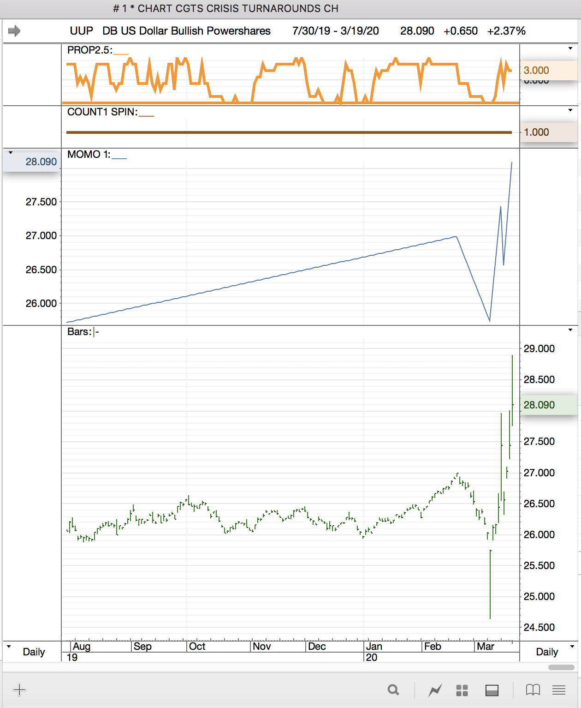
Task: Click the horizontal scrollbar thumb
Action: pos(561,667)
